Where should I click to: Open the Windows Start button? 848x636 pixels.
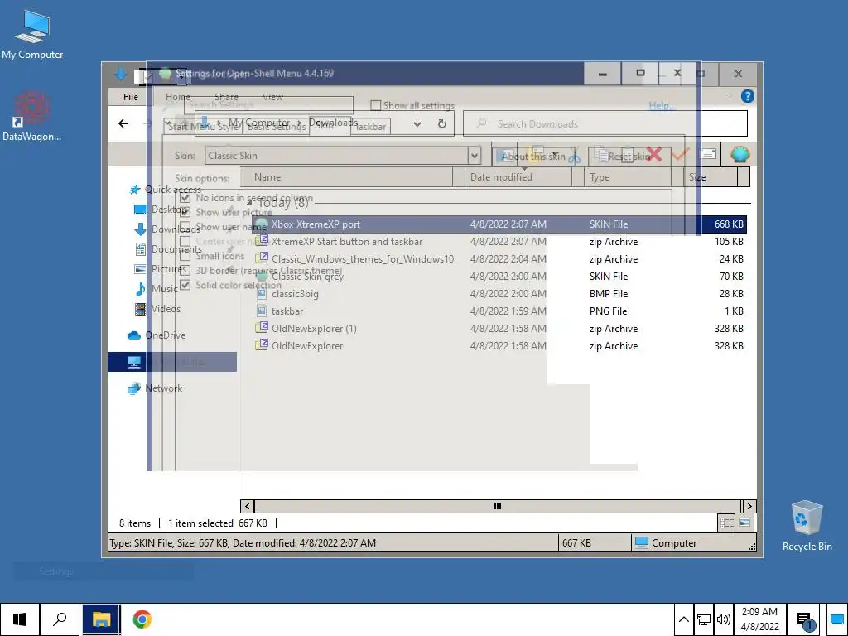pos(20,619)
